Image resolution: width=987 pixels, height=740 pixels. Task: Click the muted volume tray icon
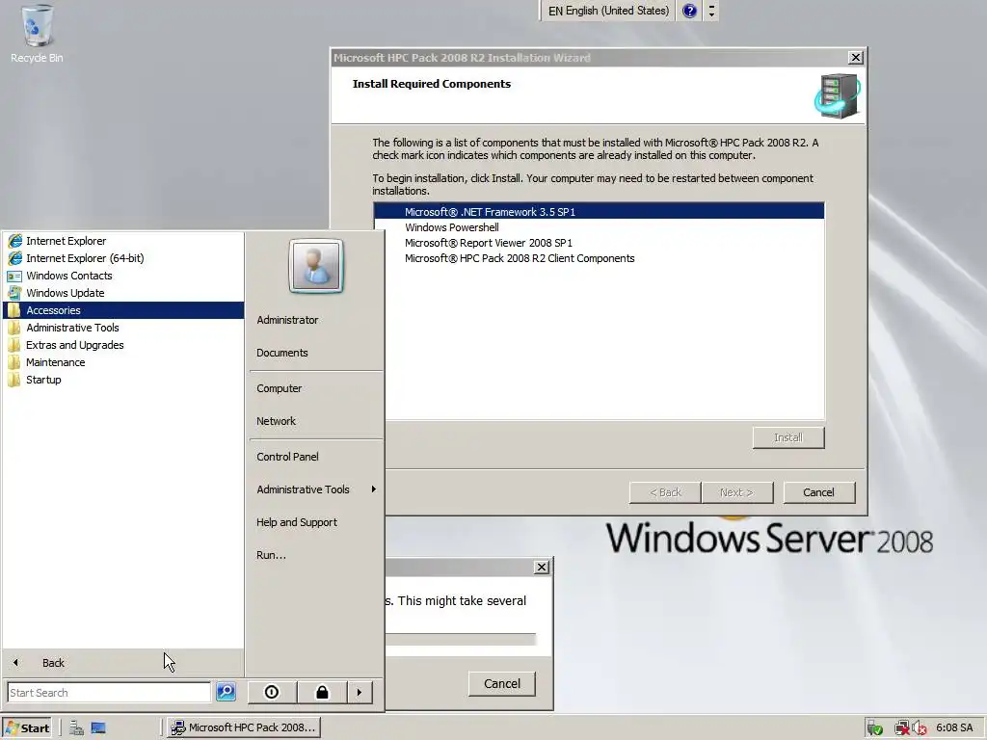(919, 728)
